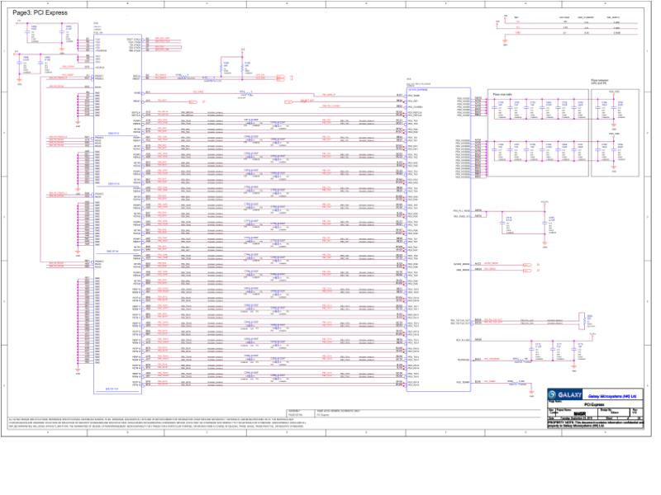This screenshot has width=661, height=495.
Task: Select the "Galaxy Microsystems (HK) Ltd" company text
Action: (611, 396)
